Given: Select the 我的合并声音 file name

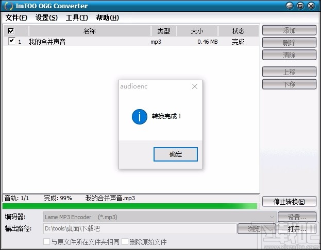Looking at the screenshot, I should pos(47,42).
